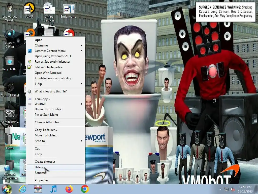258x194 pixels.
Task: Select Pin to Start Menu
Action: coord(55,115)
